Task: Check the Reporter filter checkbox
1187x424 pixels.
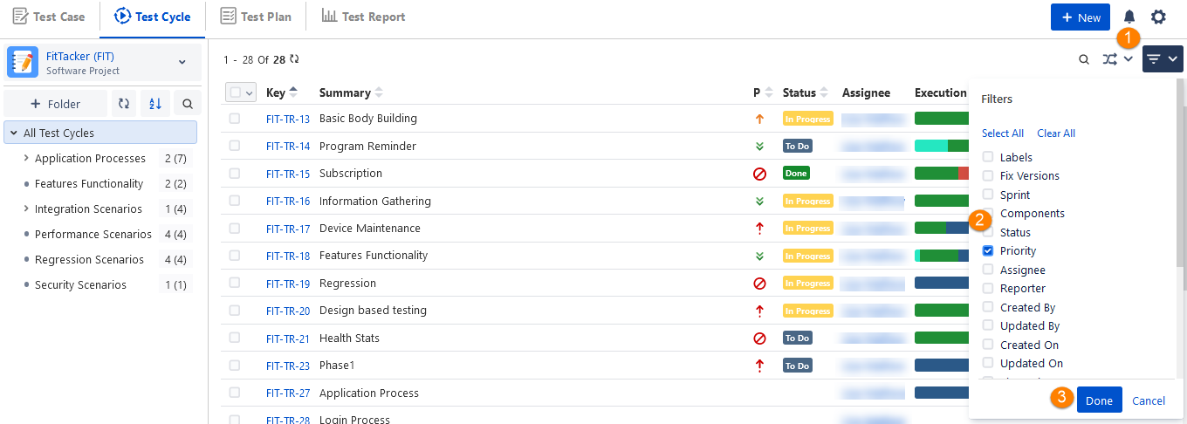Action: click(x=988, y=288)
